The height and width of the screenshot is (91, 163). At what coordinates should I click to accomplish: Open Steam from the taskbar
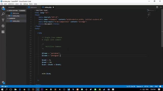(104, 89)
